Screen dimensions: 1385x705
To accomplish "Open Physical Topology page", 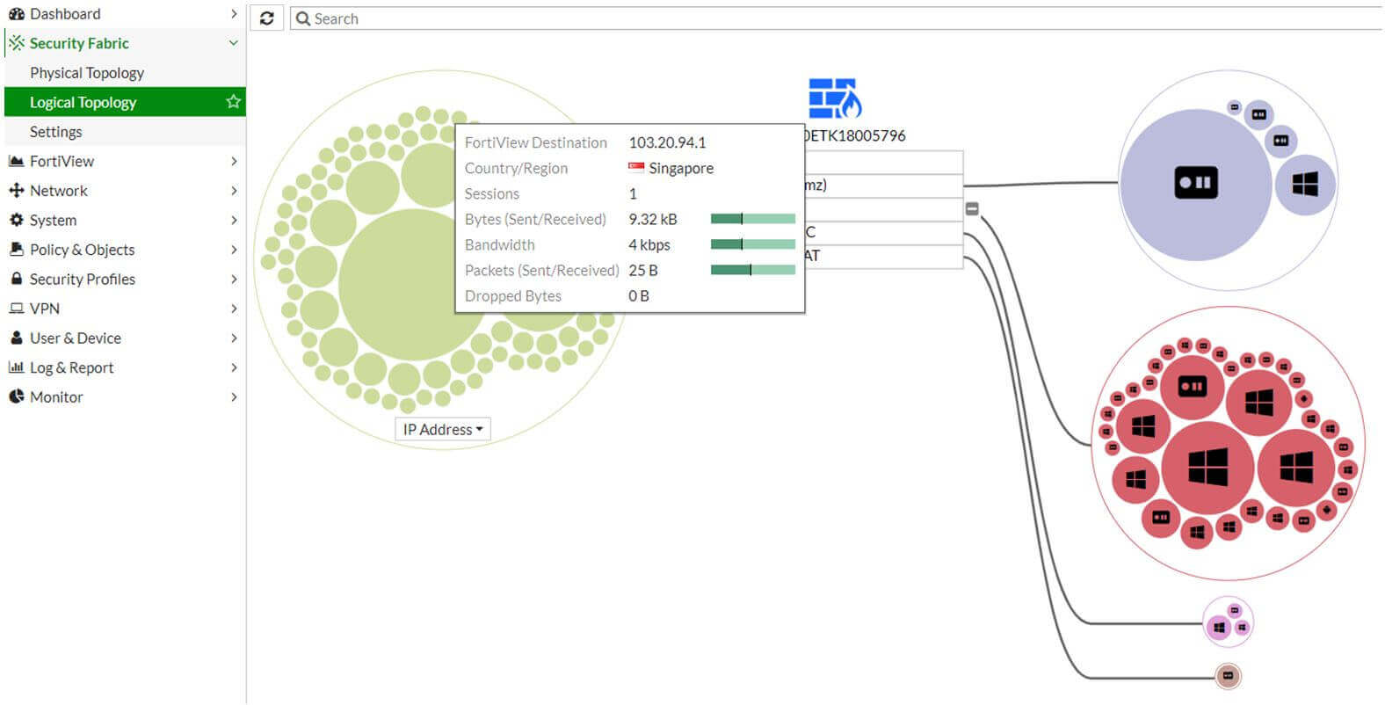I will pos(87,73).
